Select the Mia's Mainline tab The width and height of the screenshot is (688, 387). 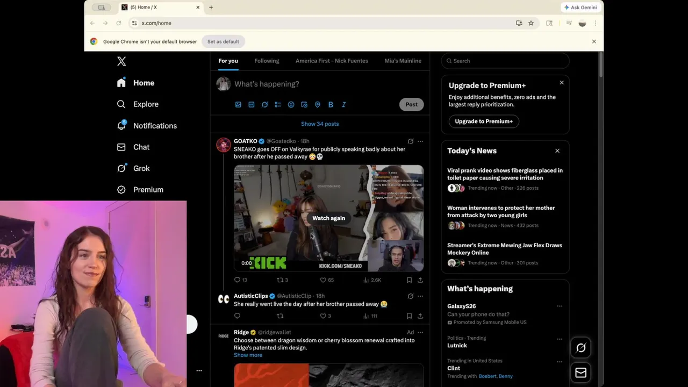[x=403, y=61]
